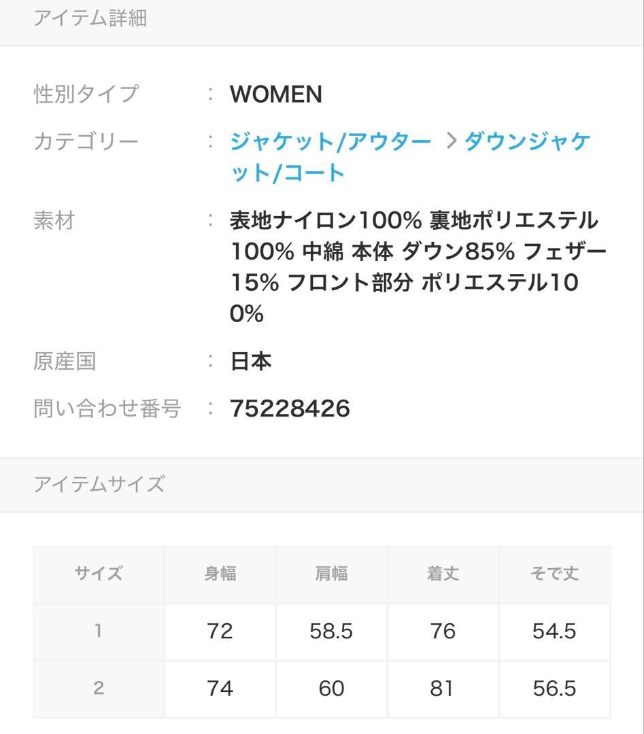
Task: Click the そで丈 column header
Action: coord(554,574)
